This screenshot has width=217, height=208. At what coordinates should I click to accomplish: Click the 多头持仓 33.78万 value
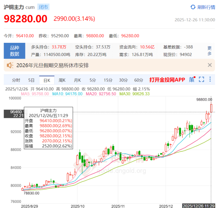59,47
